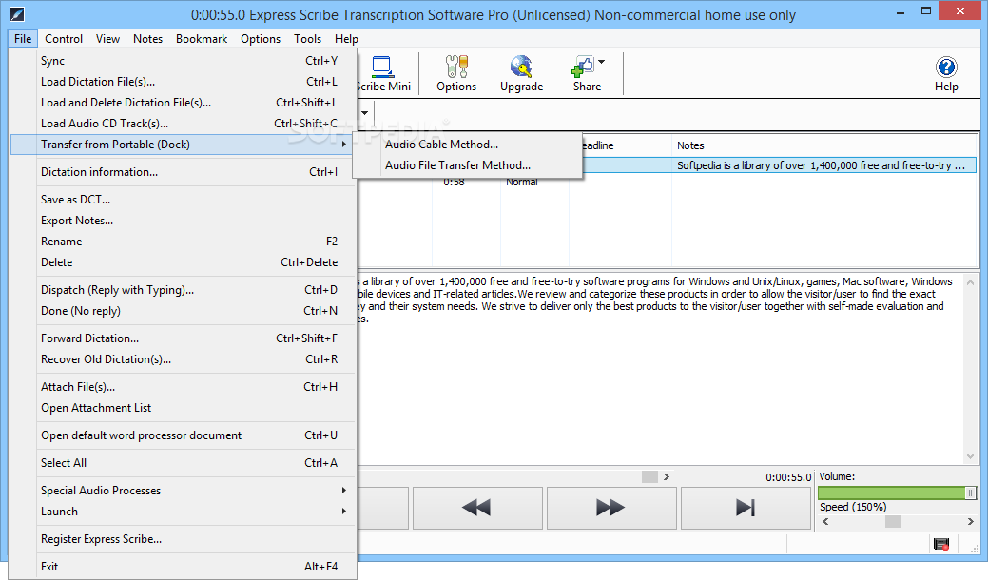
Task: Choose Done (No reply)
Action: coord(184,311)
